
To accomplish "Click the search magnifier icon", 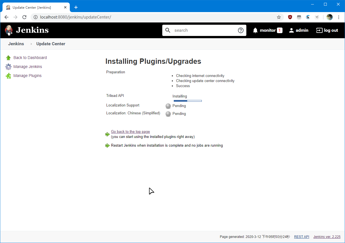I will coord(168,30).
